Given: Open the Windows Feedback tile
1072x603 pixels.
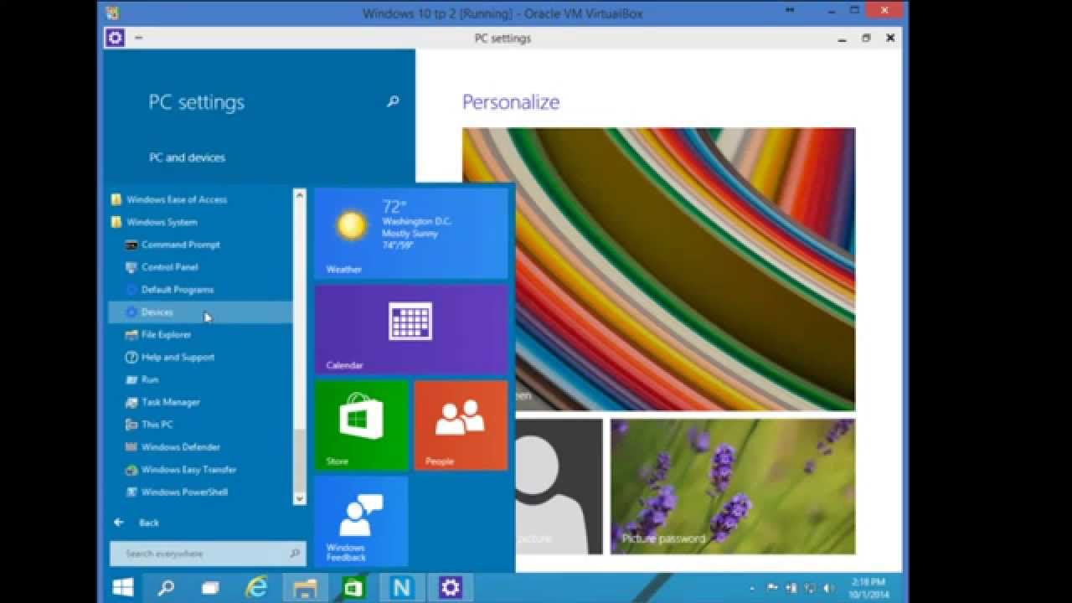Looking at the screenshot, I should pyautogui.click(x=361, y=521).
